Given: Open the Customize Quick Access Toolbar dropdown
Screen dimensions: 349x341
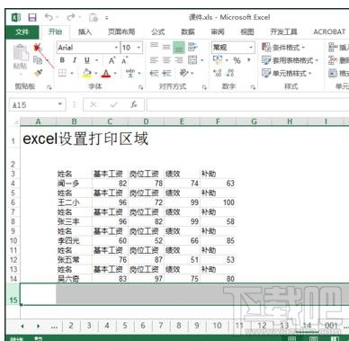Looking at the screenshot, I should 106,18.
